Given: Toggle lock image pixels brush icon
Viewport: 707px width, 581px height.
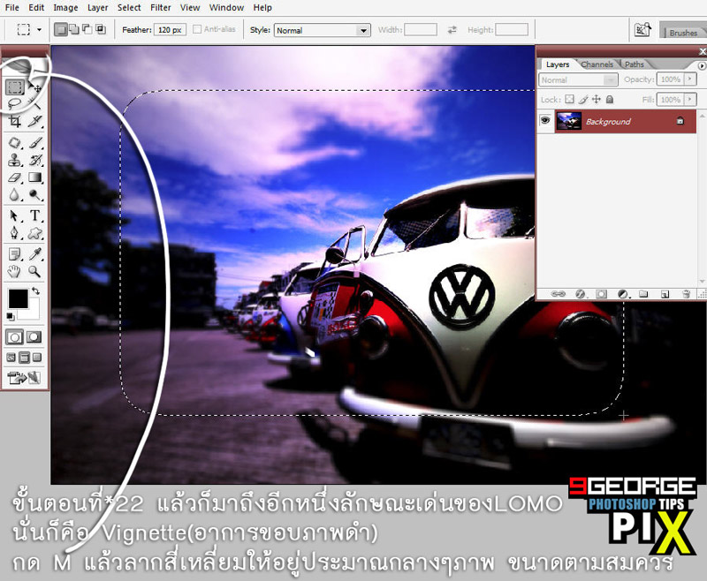Looking at the screenshot, I should pos(583,100).
